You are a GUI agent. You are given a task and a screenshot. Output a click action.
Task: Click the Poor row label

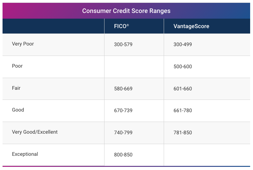click(x=17, y=66)
